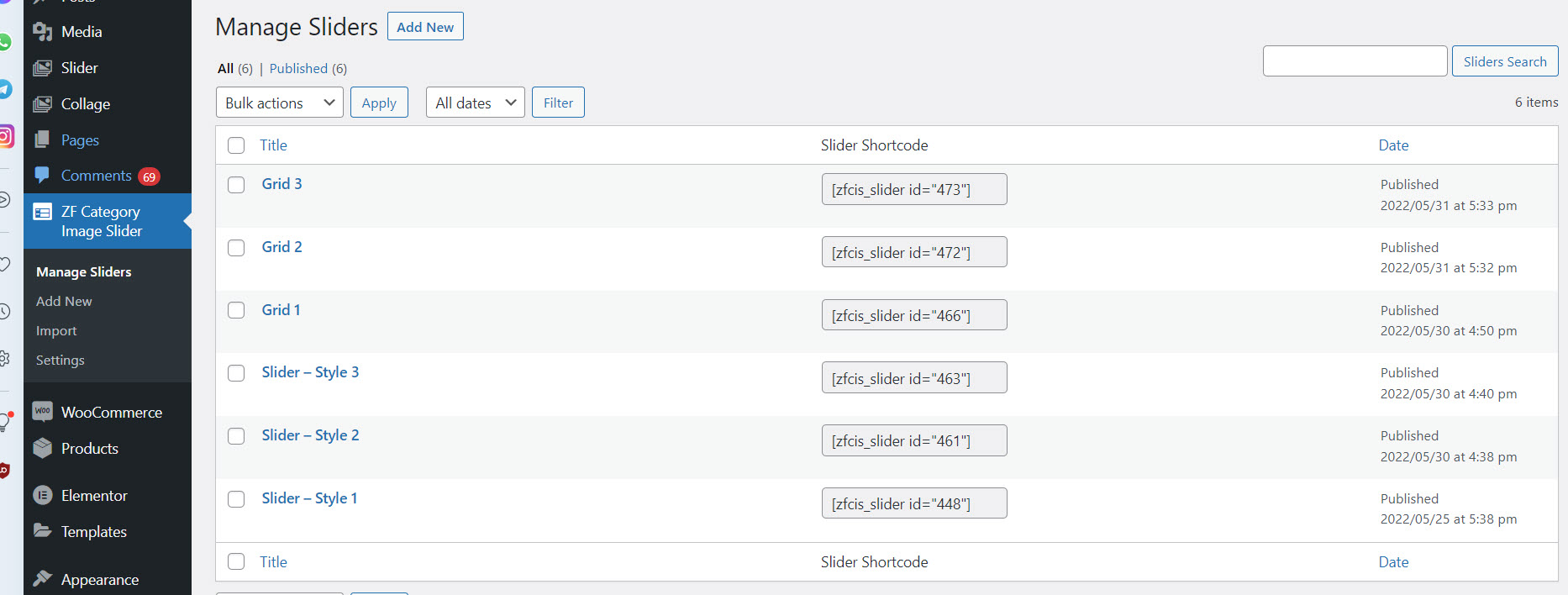Click the date '2022/05/25 at 5:38 pm'
Image resolution: width=1568 pixels, height=595 pixels.
click(1449, 519)
